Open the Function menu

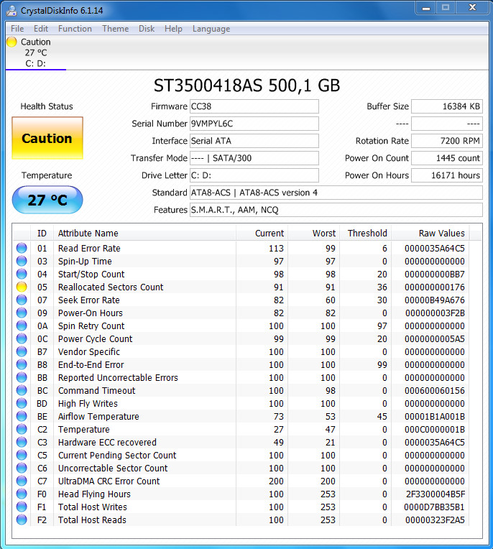(x=75, y=29)
